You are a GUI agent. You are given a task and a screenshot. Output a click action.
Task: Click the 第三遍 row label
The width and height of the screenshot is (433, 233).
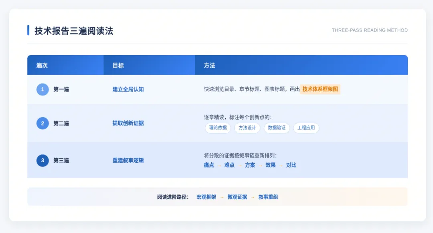(61, 160)
